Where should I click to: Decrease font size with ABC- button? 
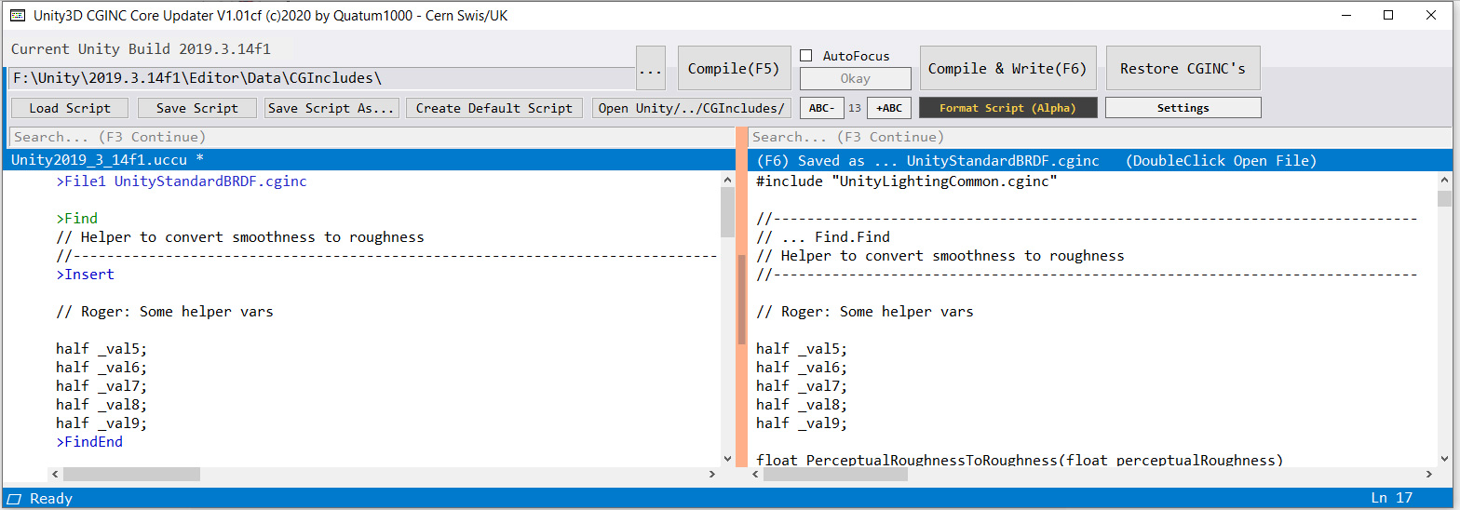click(821, 108)
